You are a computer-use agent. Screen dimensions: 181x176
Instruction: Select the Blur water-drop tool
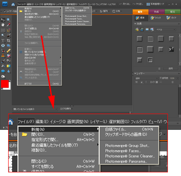point(9,71)
